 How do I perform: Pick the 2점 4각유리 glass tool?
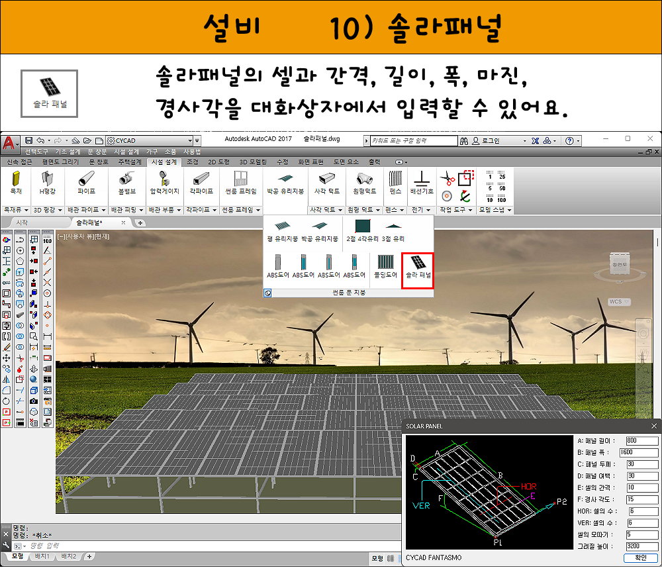tap(362, 231)
